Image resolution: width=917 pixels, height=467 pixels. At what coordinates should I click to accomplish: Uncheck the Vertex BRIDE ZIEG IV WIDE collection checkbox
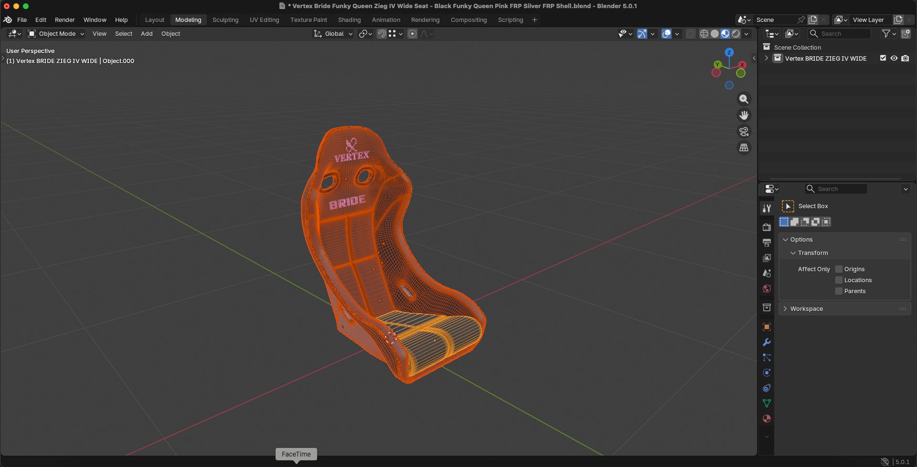[x=883, y=58]
